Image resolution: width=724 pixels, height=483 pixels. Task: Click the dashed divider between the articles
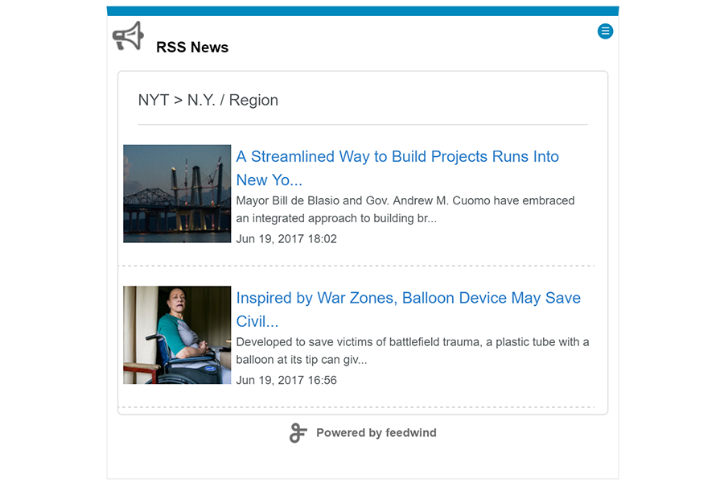tap(356, 266)
